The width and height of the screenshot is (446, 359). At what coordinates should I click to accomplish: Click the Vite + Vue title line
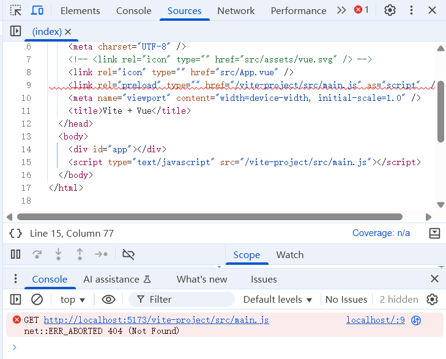(130, 111)
